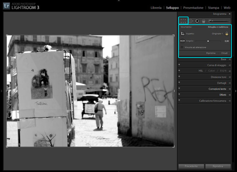Viewport: 237px width, 172px height.
Task: Switch to the Libreria module
Action: pos(156,8)
